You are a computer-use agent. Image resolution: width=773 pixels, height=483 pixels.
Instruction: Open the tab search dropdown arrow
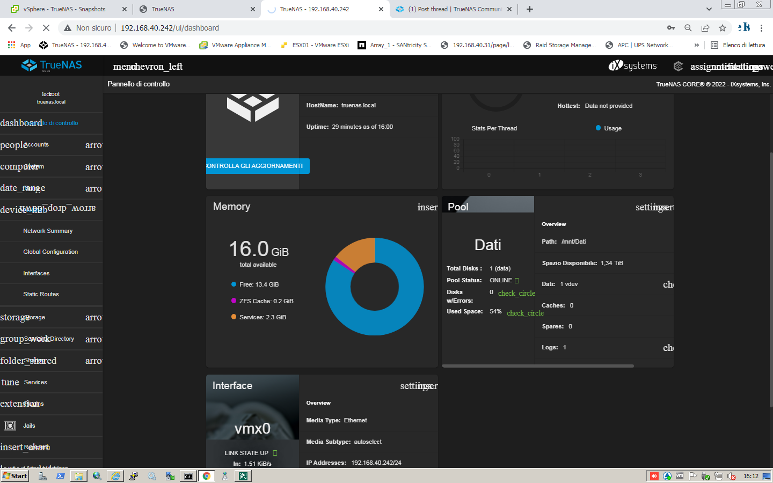pos(709,9)
